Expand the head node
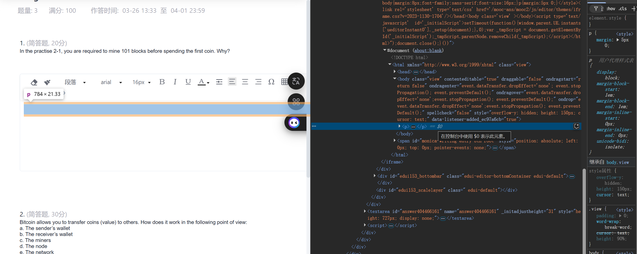This screenshot has height=254, width=637. pyautogui.click(x=395, y=72)
